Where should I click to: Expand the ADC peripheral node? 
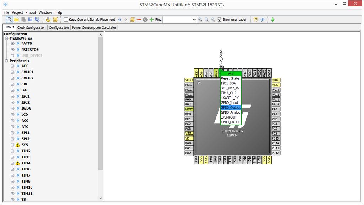click(12, 66)
